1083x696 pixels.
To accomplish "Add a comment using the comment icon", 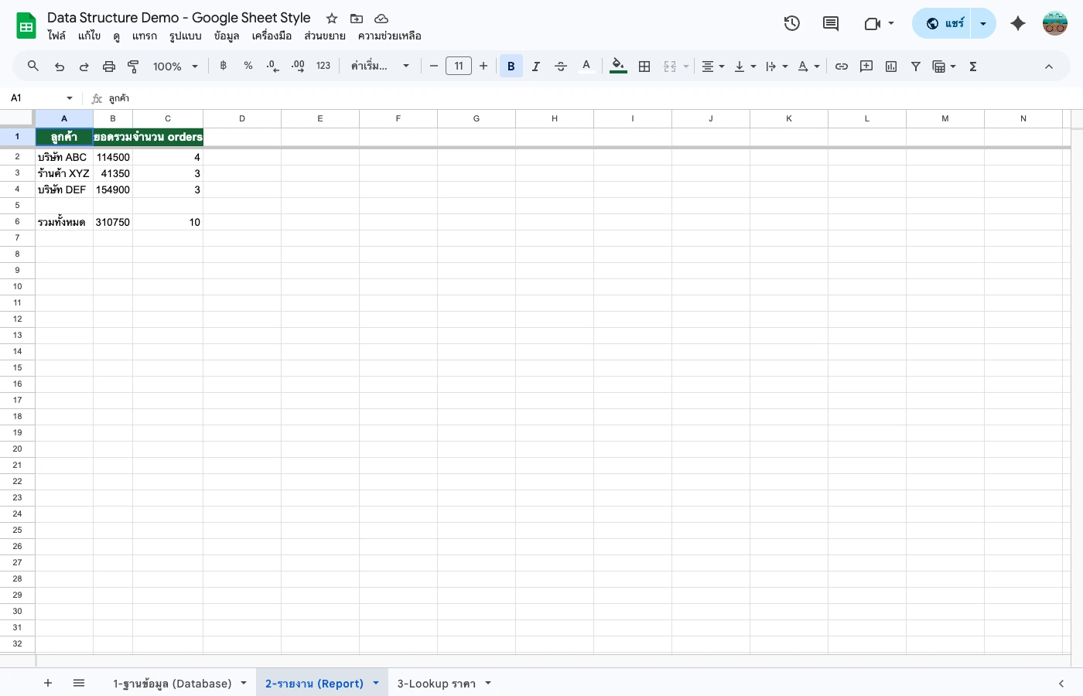I will (x=866, y=66).
